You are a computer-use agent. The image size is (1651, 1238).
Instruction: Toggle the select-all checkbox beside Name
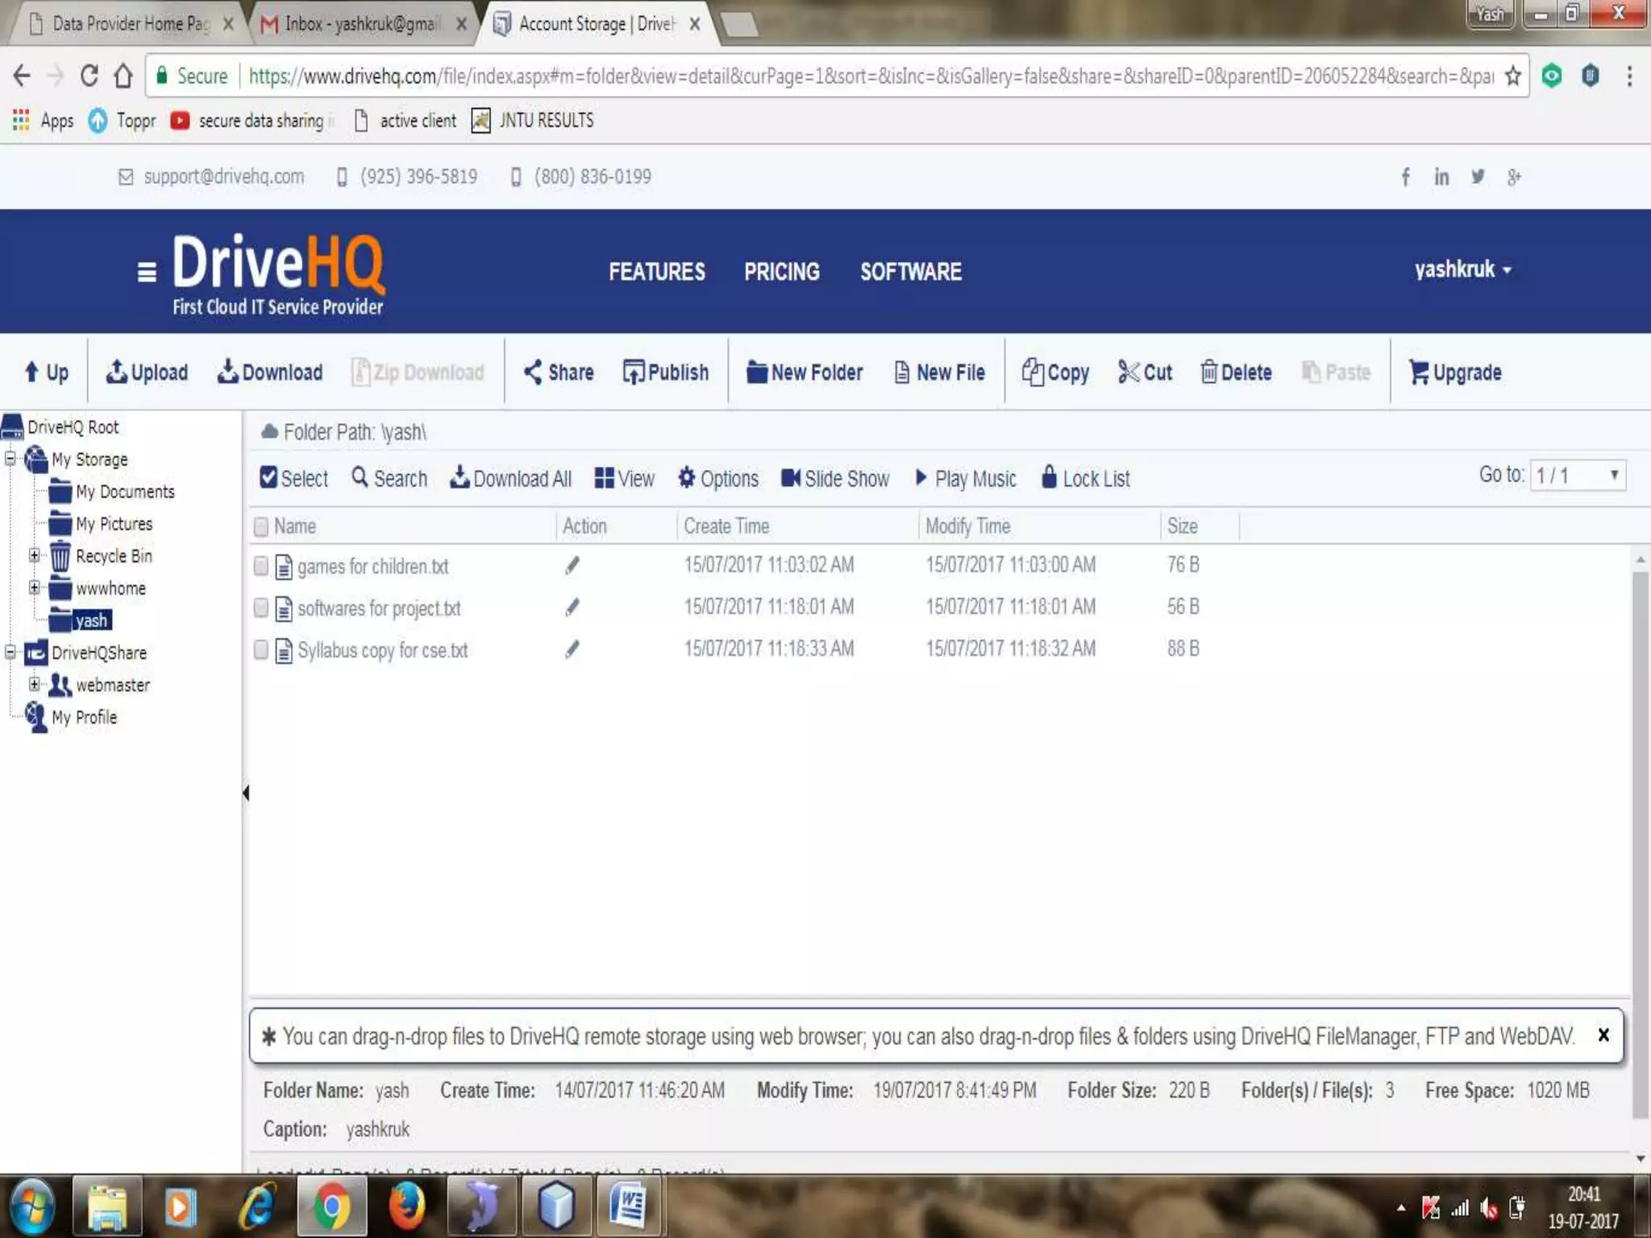click(x=260, y=526)
